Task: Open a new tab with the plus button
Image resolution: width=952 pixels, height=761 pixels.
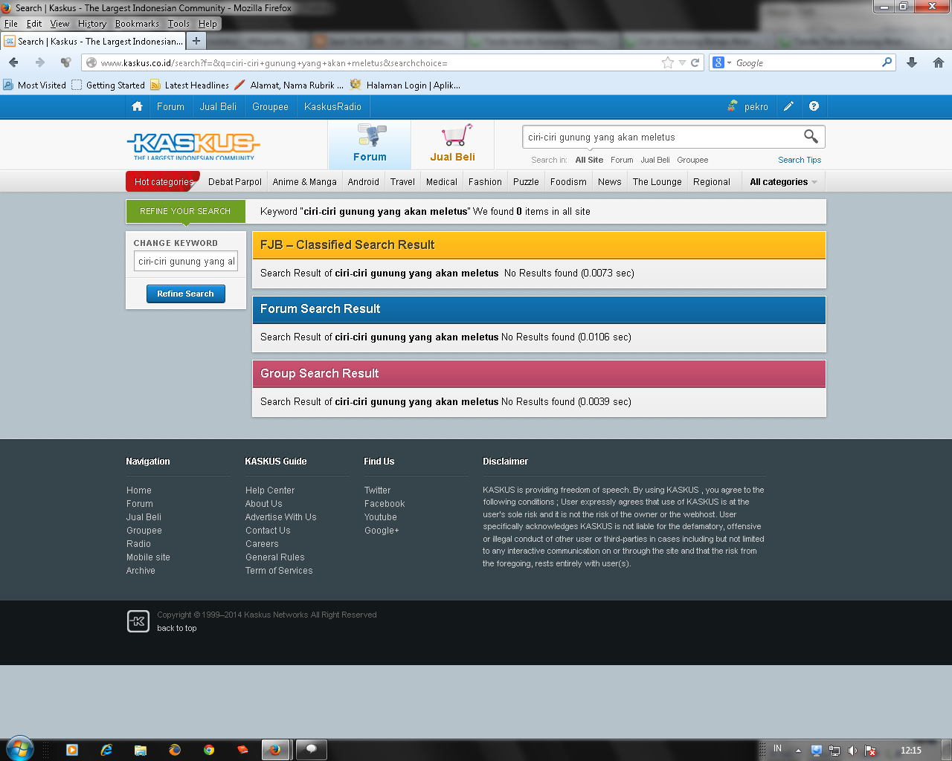Action: click(196, 42)
